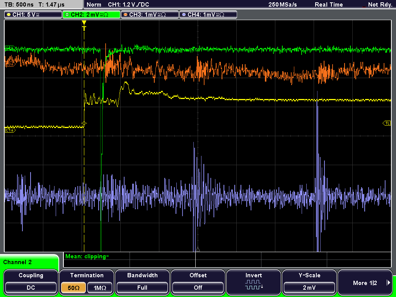This screenshot has height=297, width=396.
Task: Select the CH2: 2 mV channel label
Action: tap(91, 15)
